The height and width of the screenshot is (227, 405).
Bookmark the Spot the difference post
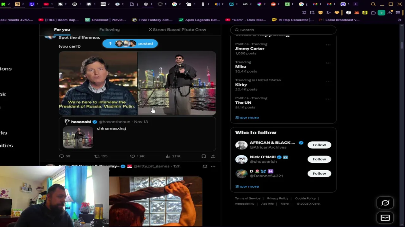tap(204, 156)
